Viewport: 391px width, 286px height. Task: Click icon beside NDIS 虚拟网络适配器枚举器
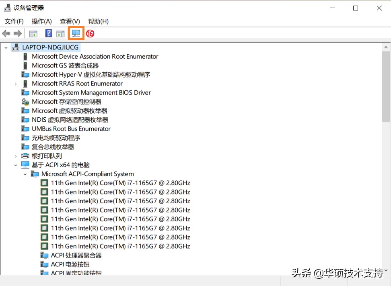tap(25, 120)
